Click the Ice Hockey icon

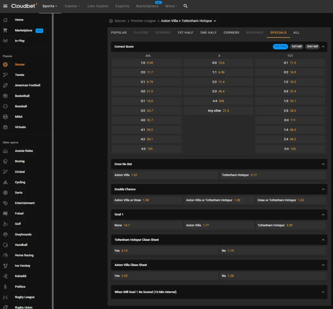5,266
